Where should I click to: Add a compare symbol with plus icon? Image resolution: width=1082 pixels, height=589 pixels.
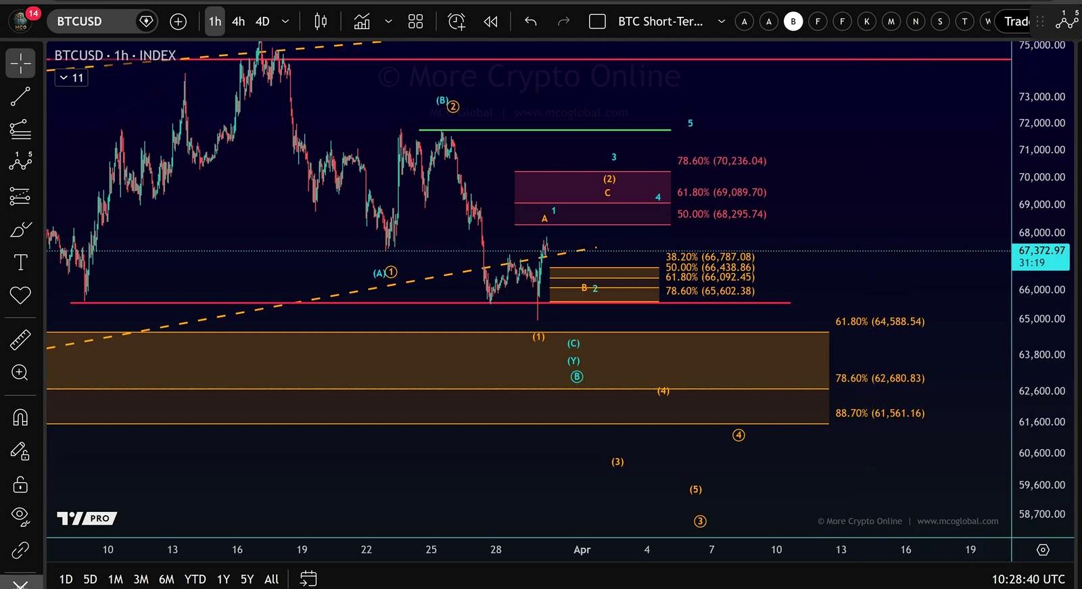[x=178, y=22]
